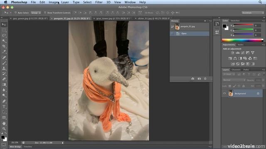Open the layer blend mode Normal dropdown
This screenshot has width=266, height=149.
pos(234,80)
